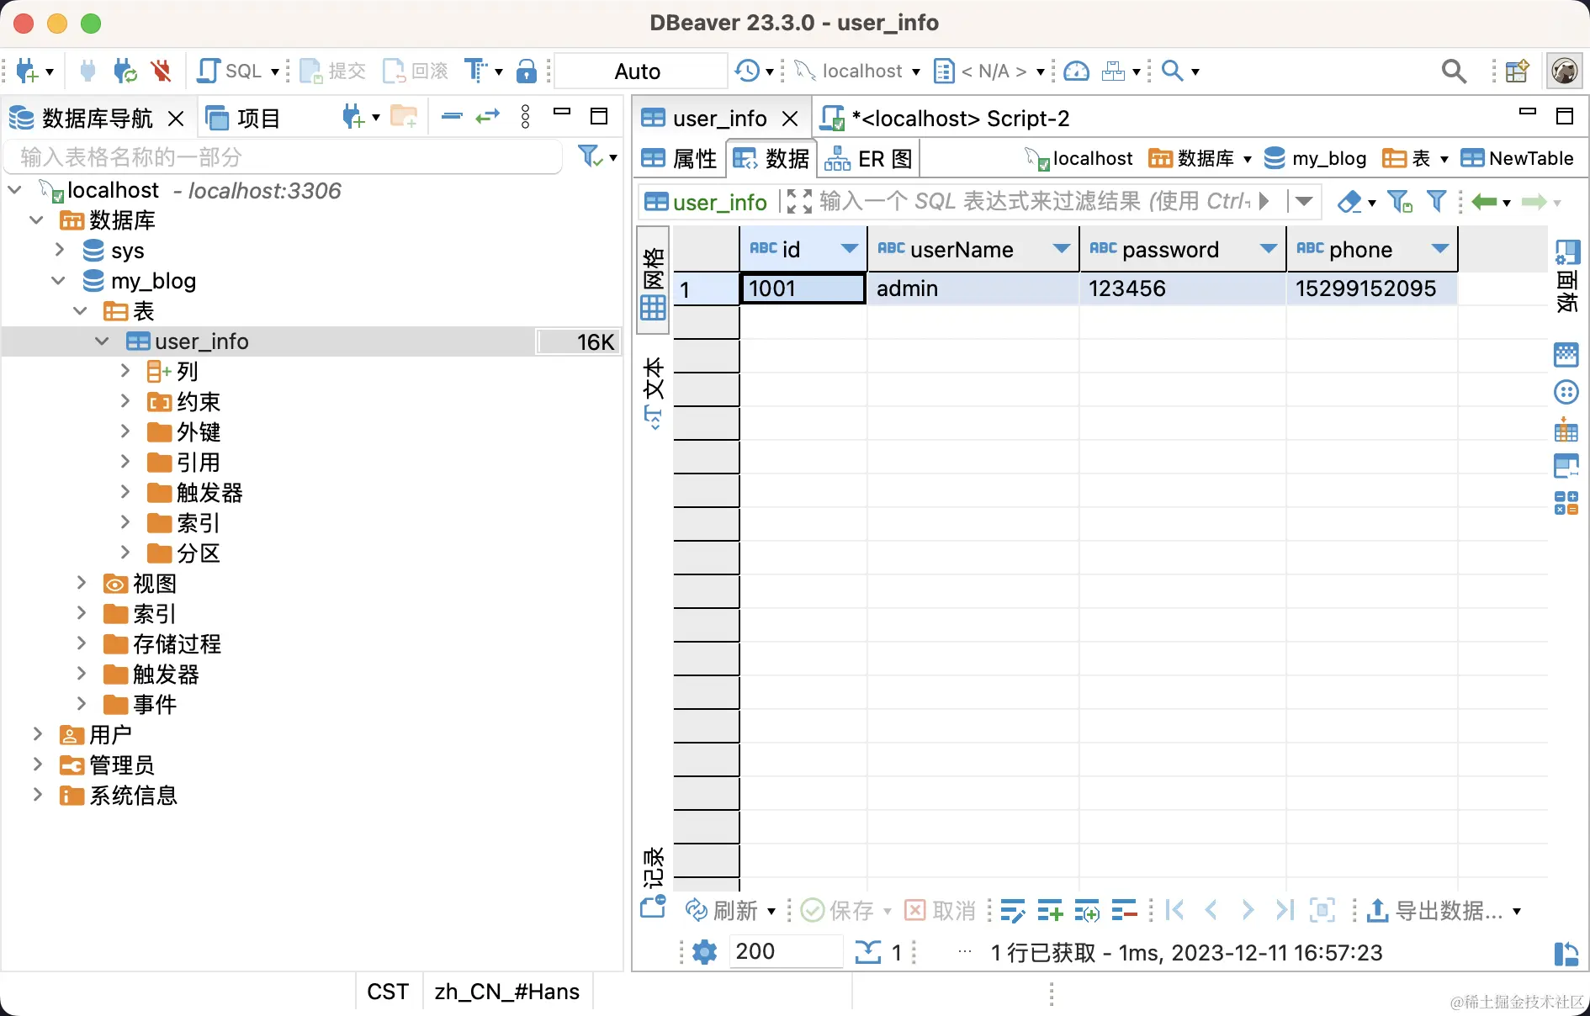Switch to the user_info editor tab

click(x=720, y=119)
